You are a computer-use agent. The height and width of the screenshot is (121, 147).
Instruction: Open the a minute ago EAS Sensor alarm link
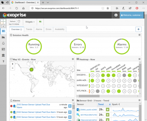point(33,106)
